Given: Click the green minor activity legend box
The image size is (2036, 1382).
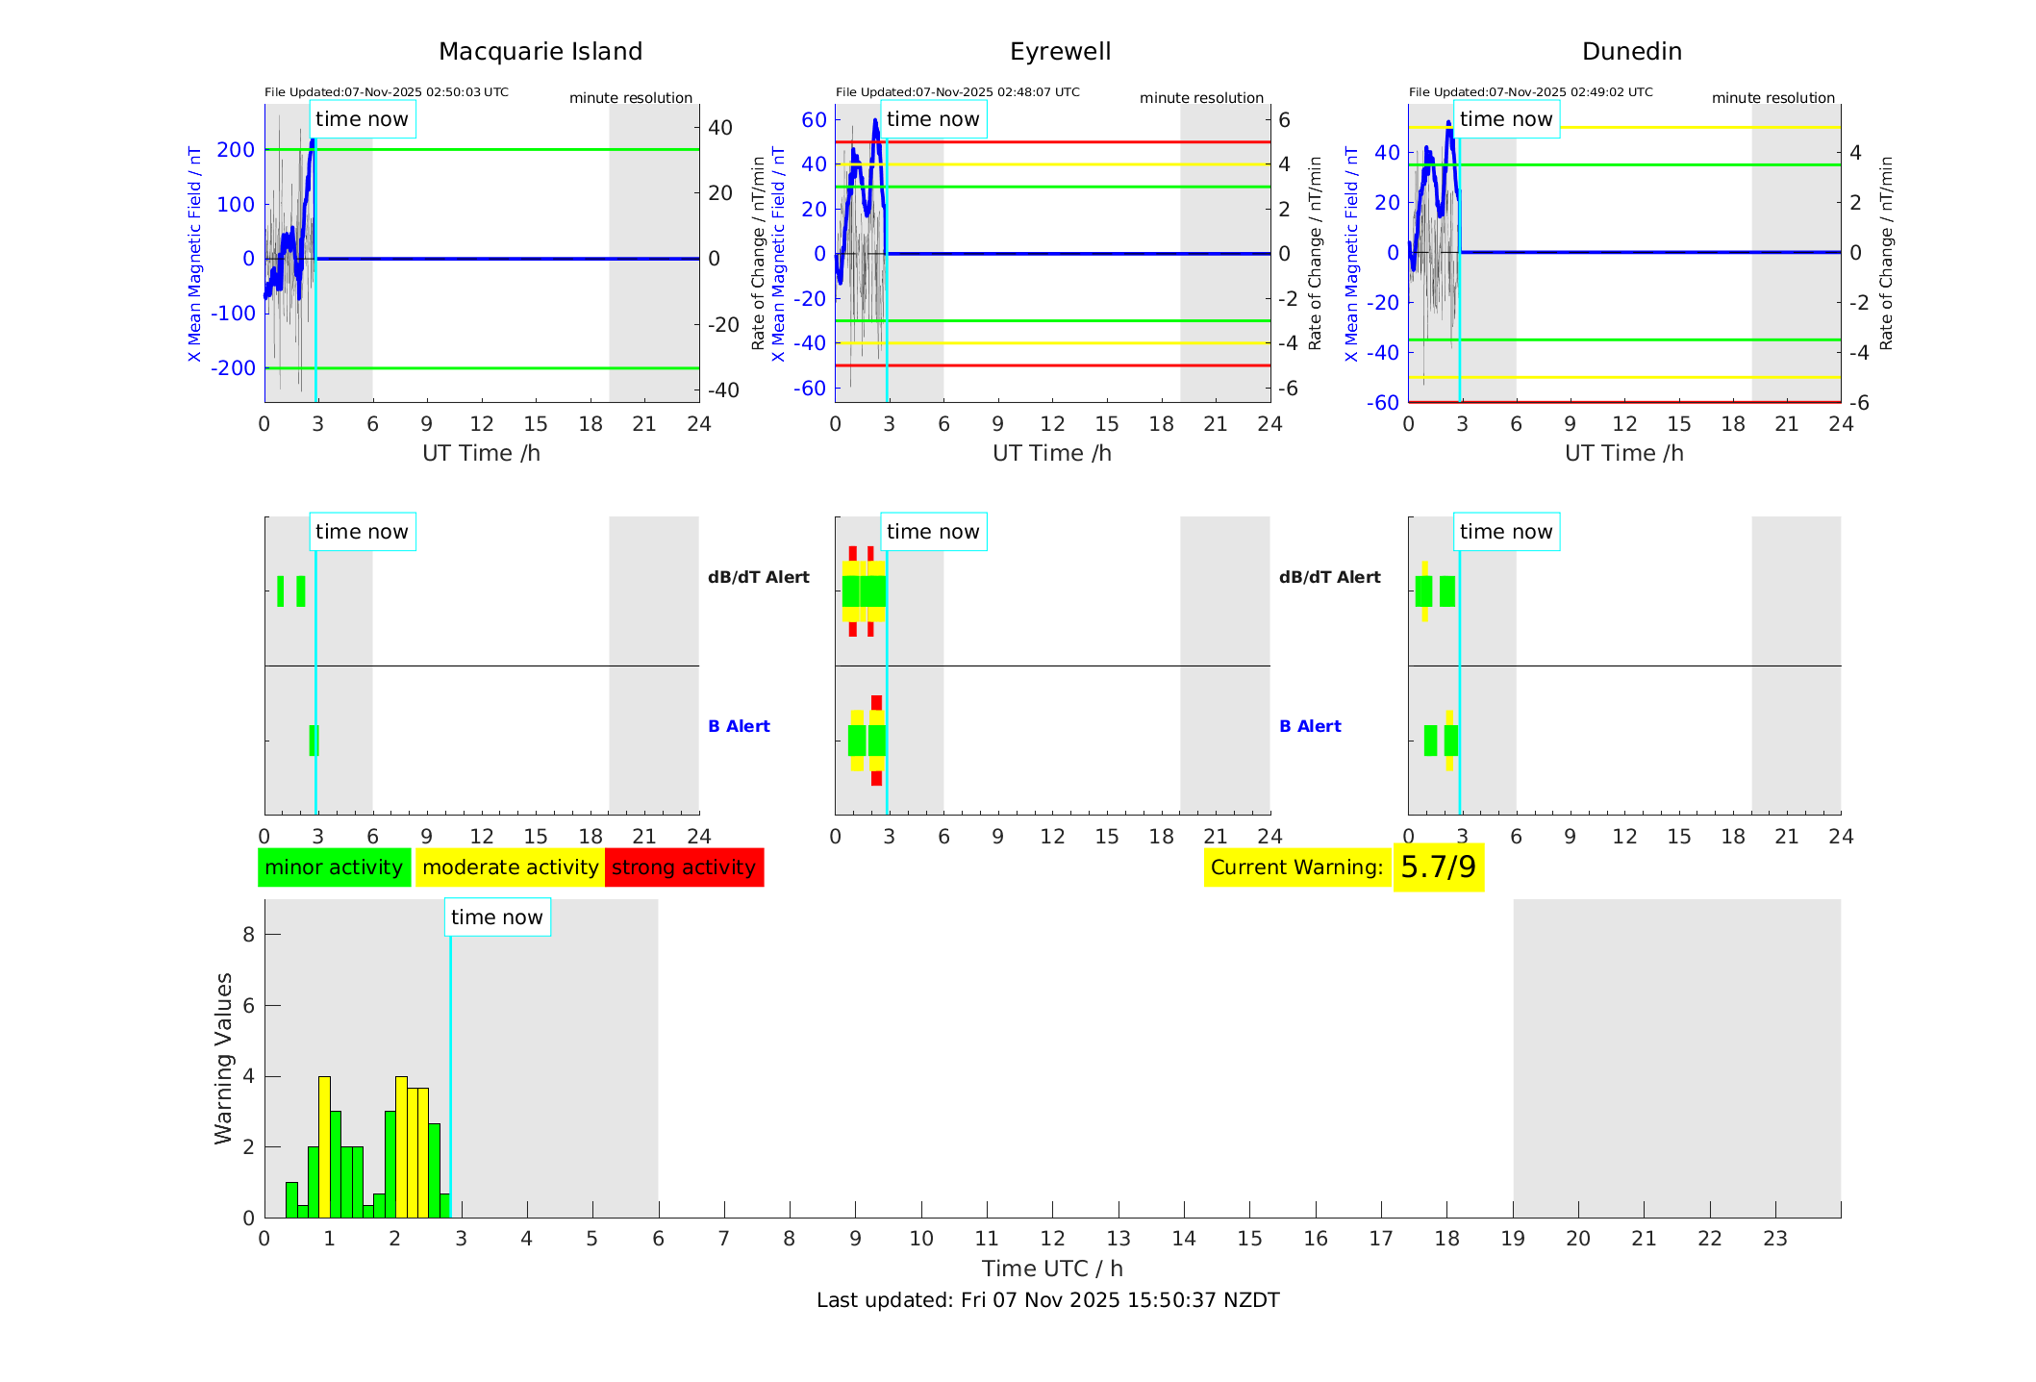Looking at the screenshot, I should [x=334, y=867].
